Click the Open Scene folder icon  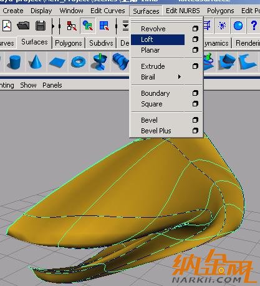coord(23,26)
